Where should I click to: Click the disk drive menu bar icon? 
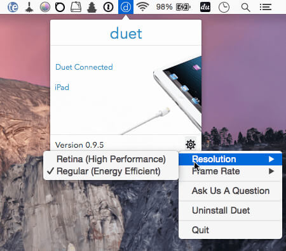point(76,7)
